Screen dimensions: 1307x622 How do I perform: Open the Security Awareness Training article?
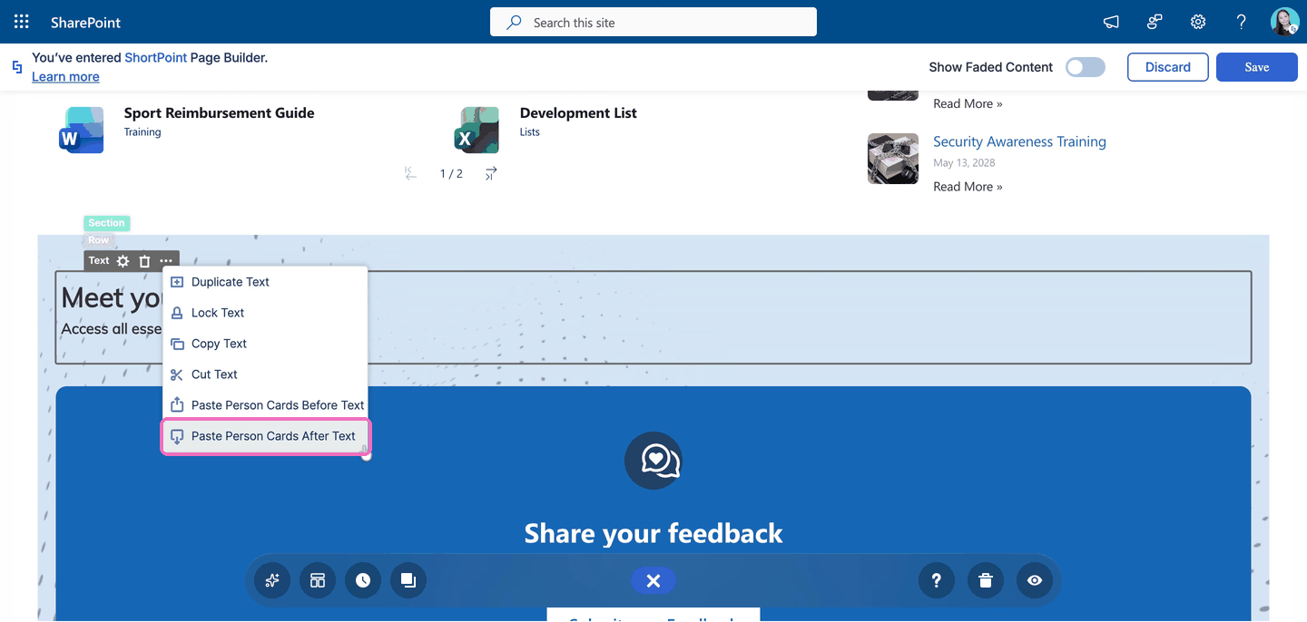tap(1019, 141)
